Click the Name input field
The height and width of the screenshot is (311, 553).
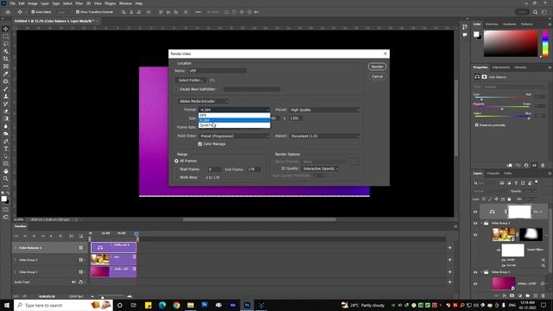coord(217,71)
